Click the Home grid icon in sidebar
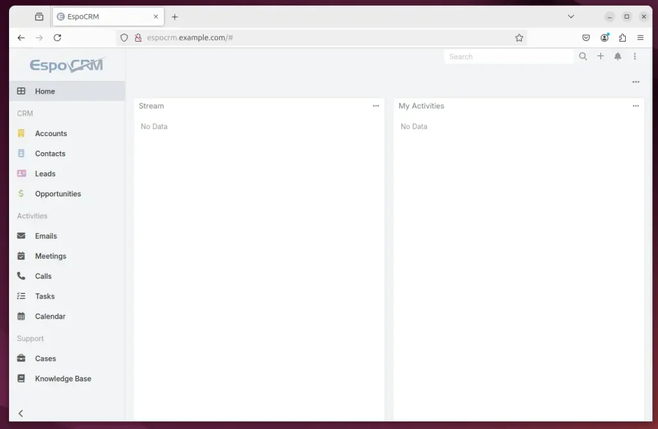Screen dimensions: 658x429 click(x=21, y=91)
